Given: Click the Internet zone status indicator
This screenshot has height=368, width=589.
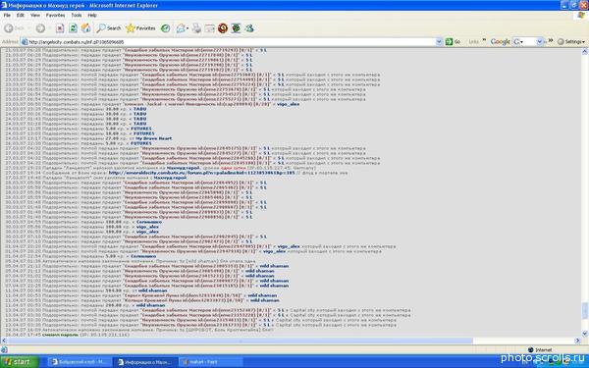Looking at the screenshot, I should click(x=540, y=350).
